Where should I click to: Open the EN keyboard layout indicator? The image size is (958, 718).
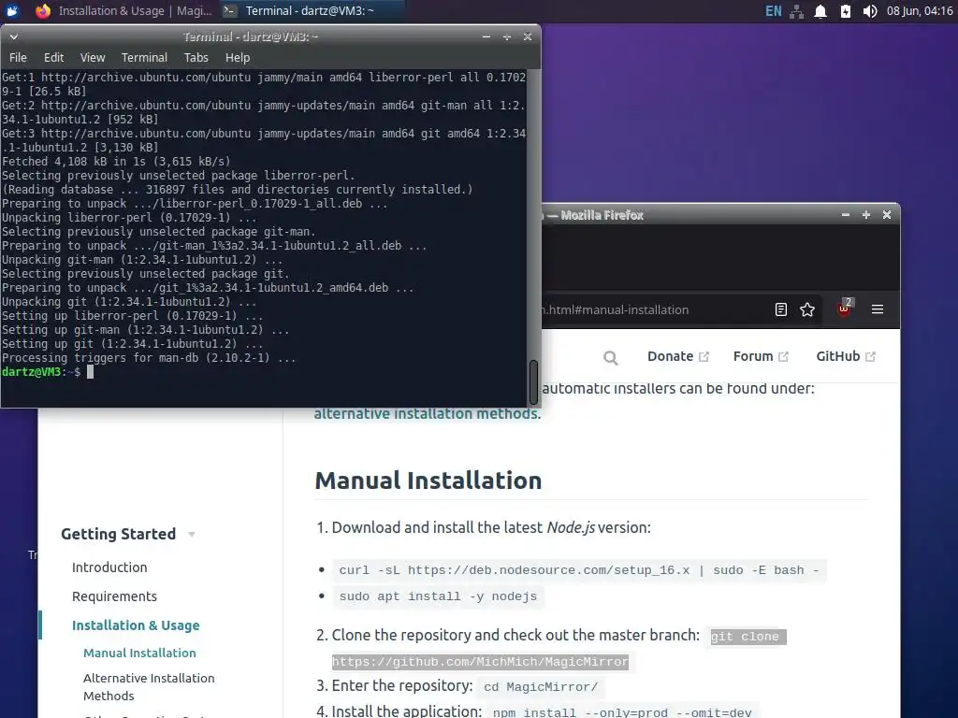click(x=773, y=11)
